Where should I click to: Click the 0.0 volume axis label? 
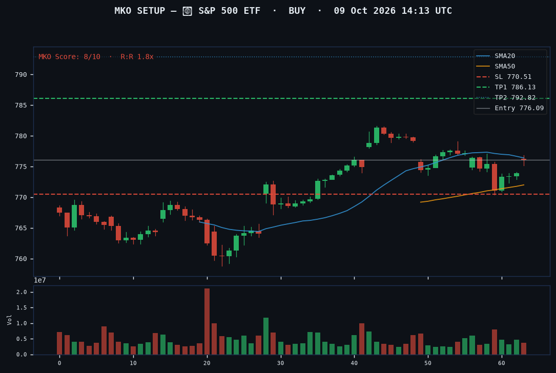click(x=22, y=355)
